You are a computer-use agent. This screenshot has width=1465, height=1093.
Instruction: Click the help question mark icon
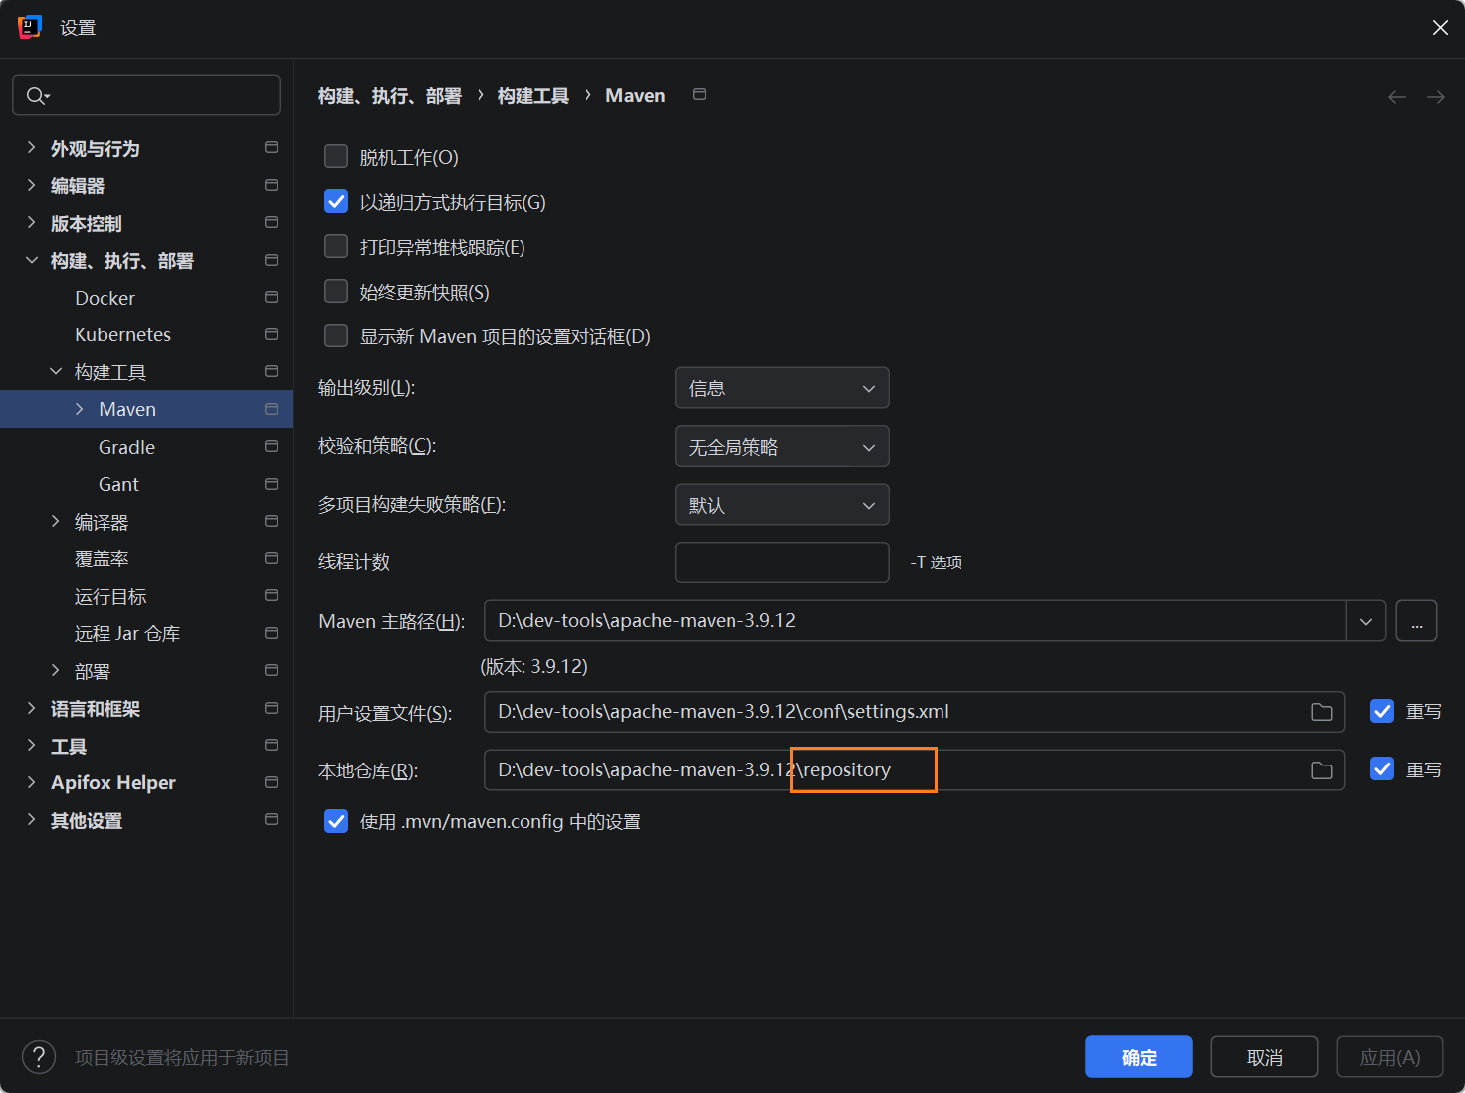coord(39,1057)
